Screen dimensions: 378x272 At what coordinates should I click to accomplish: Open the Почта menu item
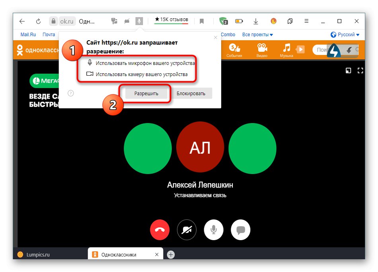(x=49, y=35)
